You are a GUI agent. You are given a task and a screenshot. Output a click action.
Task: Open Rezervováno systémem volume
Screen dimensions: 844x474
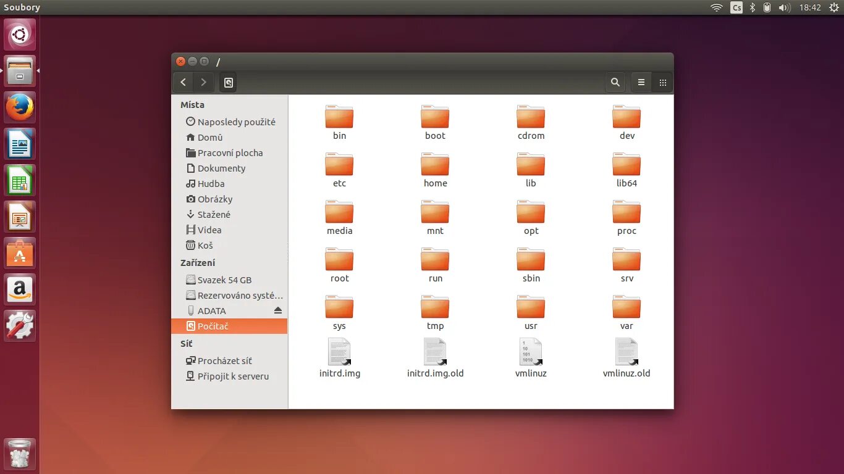230,296
